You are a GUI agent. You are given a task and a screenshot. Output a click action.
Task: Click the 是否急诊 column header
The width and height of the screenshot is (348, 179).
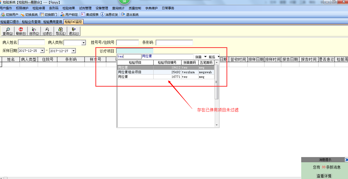pos(326,59)
